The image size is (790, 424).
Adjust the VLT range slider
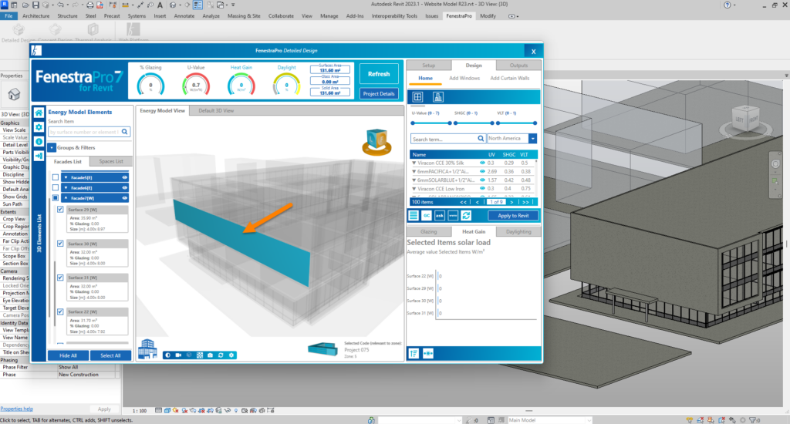tap(516, 123)
